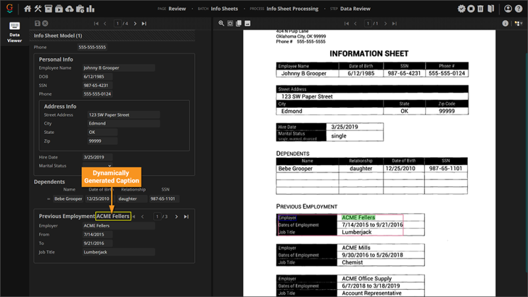Go to next Previous Employment record

pos(177,216)
